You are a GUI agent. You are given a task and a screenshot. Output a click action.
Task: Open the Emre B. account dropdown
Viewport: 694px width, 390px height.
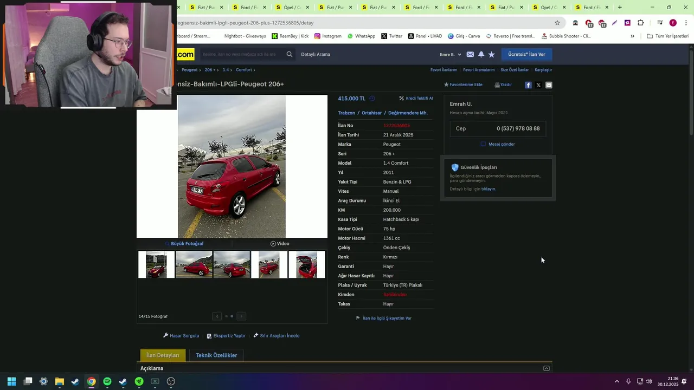click(x=450, y=54)
